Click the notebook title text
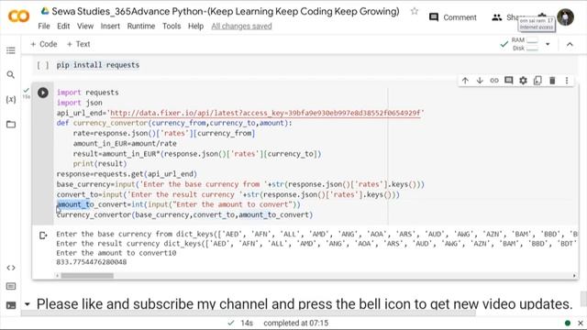Viewport: 587px width, 330px height. tap(226, 11)
